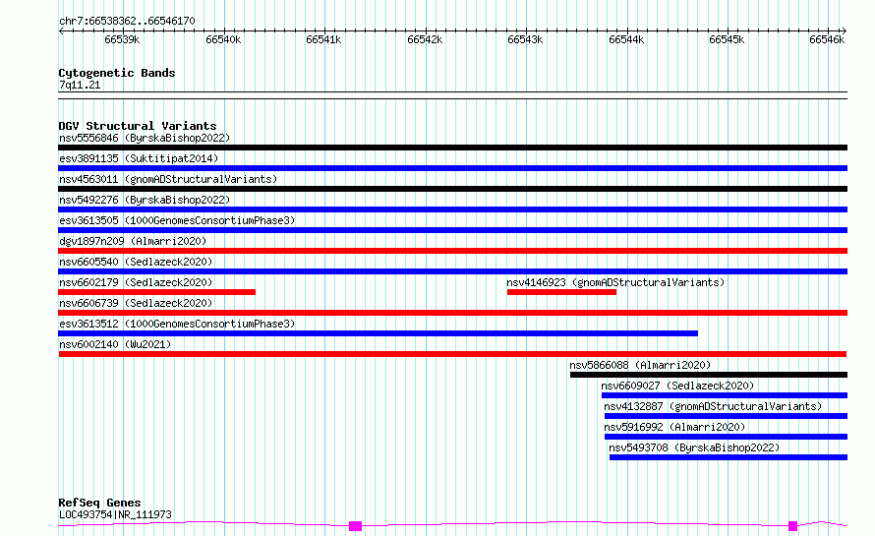This screenshot has height=536, width=875.
Task: Click the short red bar under nsv4146923
Action: coord(561,292)
